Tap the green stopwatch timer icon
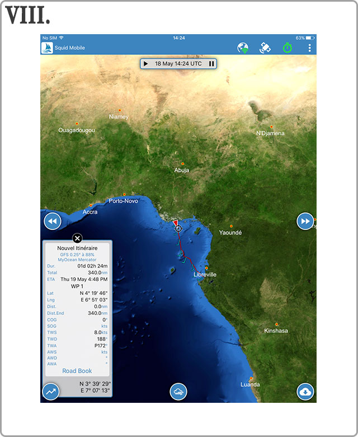 (x=288, y=48)
